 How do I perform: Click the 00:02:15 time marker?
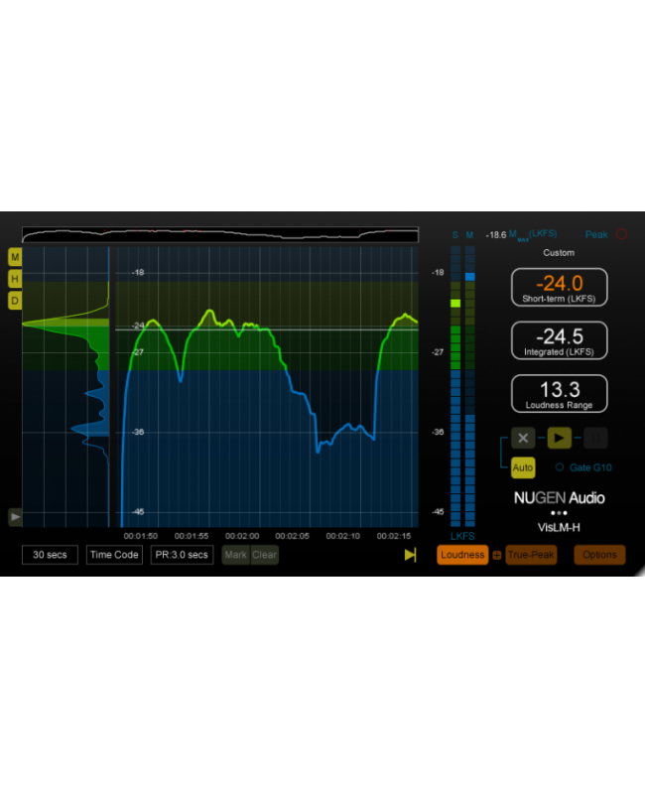[x=394, y=536]
